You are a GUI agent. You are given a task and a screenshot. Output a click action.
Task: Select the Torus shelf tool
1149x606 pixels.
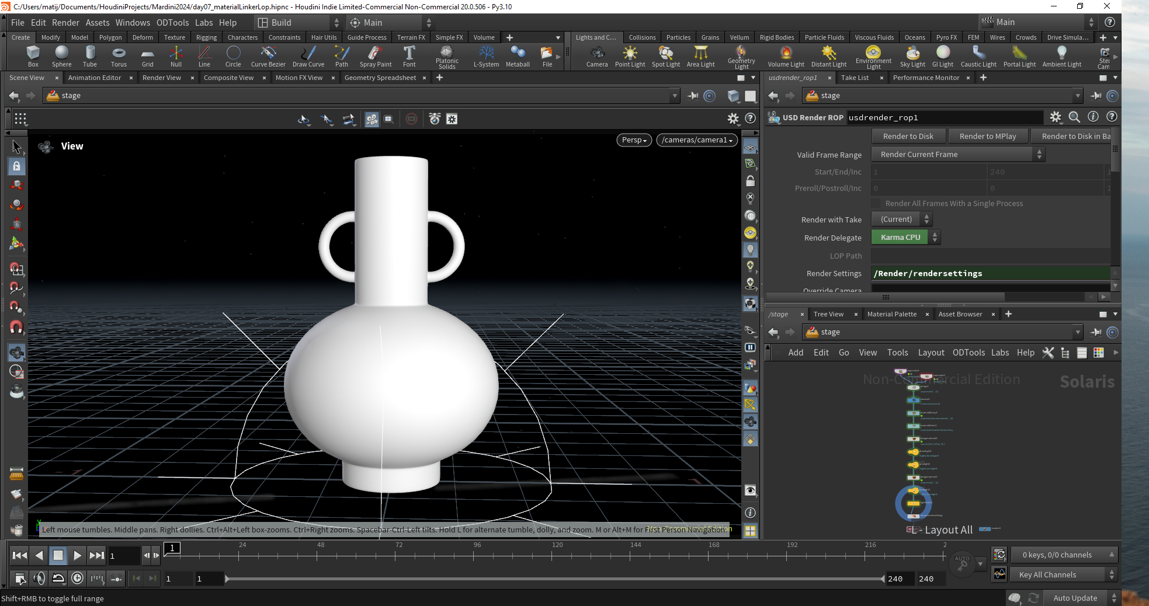click(119, 57)
